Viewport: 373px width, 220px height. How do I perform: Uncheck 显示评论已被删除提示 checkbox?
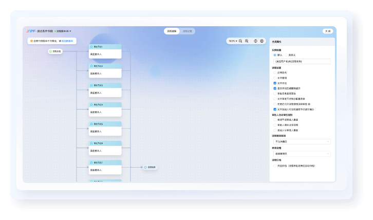pyautogui.click(x=275, y=88)
